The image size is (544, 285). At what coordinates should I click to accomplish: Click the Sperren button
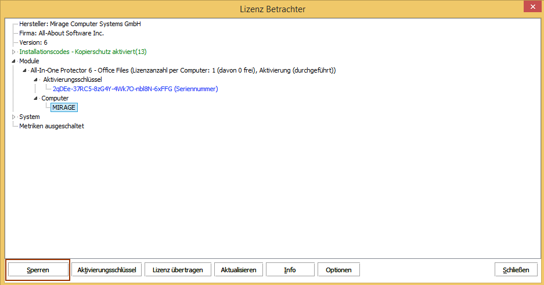click(x=38, y=270)
